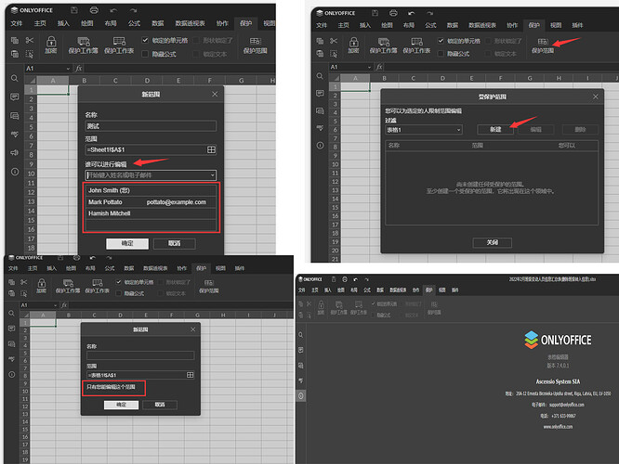
Task: Click the info sidebar icon in the top-right window
Action: click(x=320, y=146)
